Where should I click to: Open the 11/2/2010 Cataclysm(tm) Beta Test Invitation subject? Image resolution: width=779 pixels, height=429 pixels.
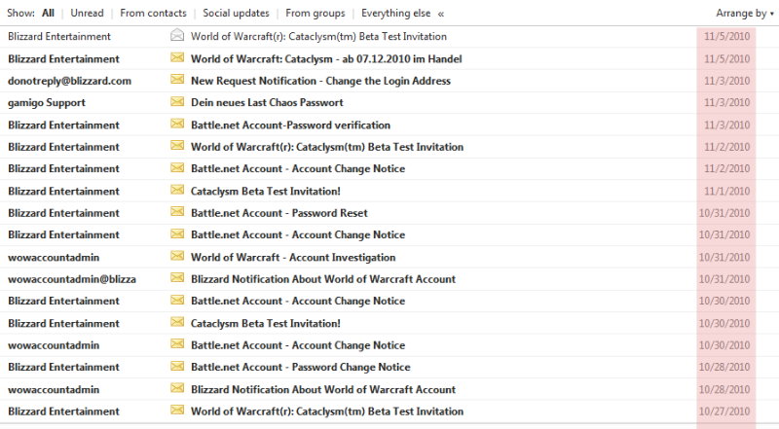point(327,147)
